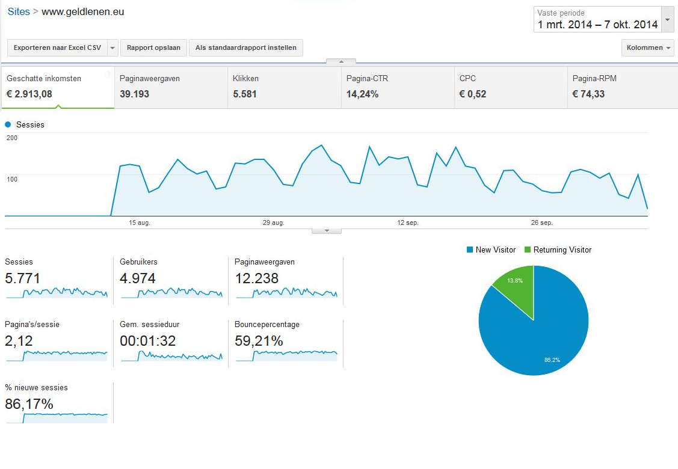The image size is (678, 469).
Task: Click the 39.193 pageviews value
Action: click(135, 94)
